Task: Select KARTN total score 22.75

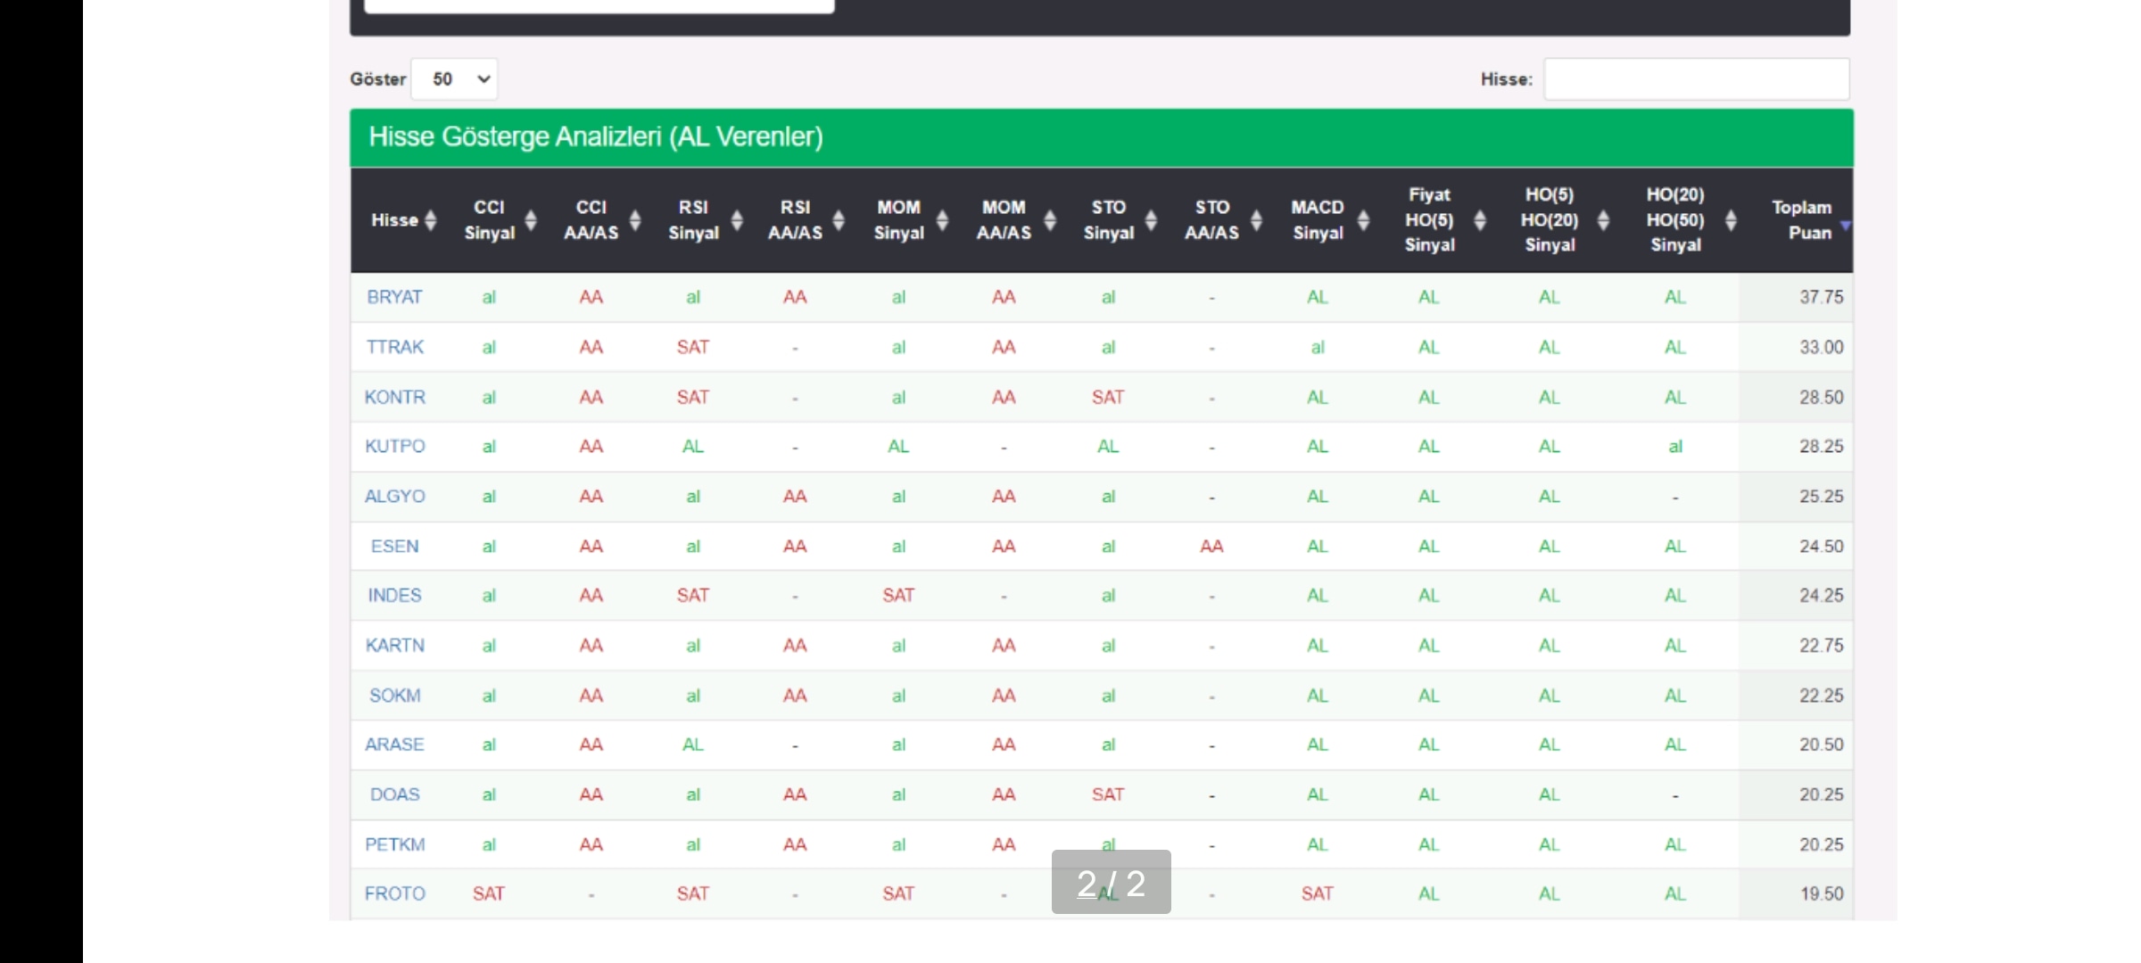Action: 1821,645
